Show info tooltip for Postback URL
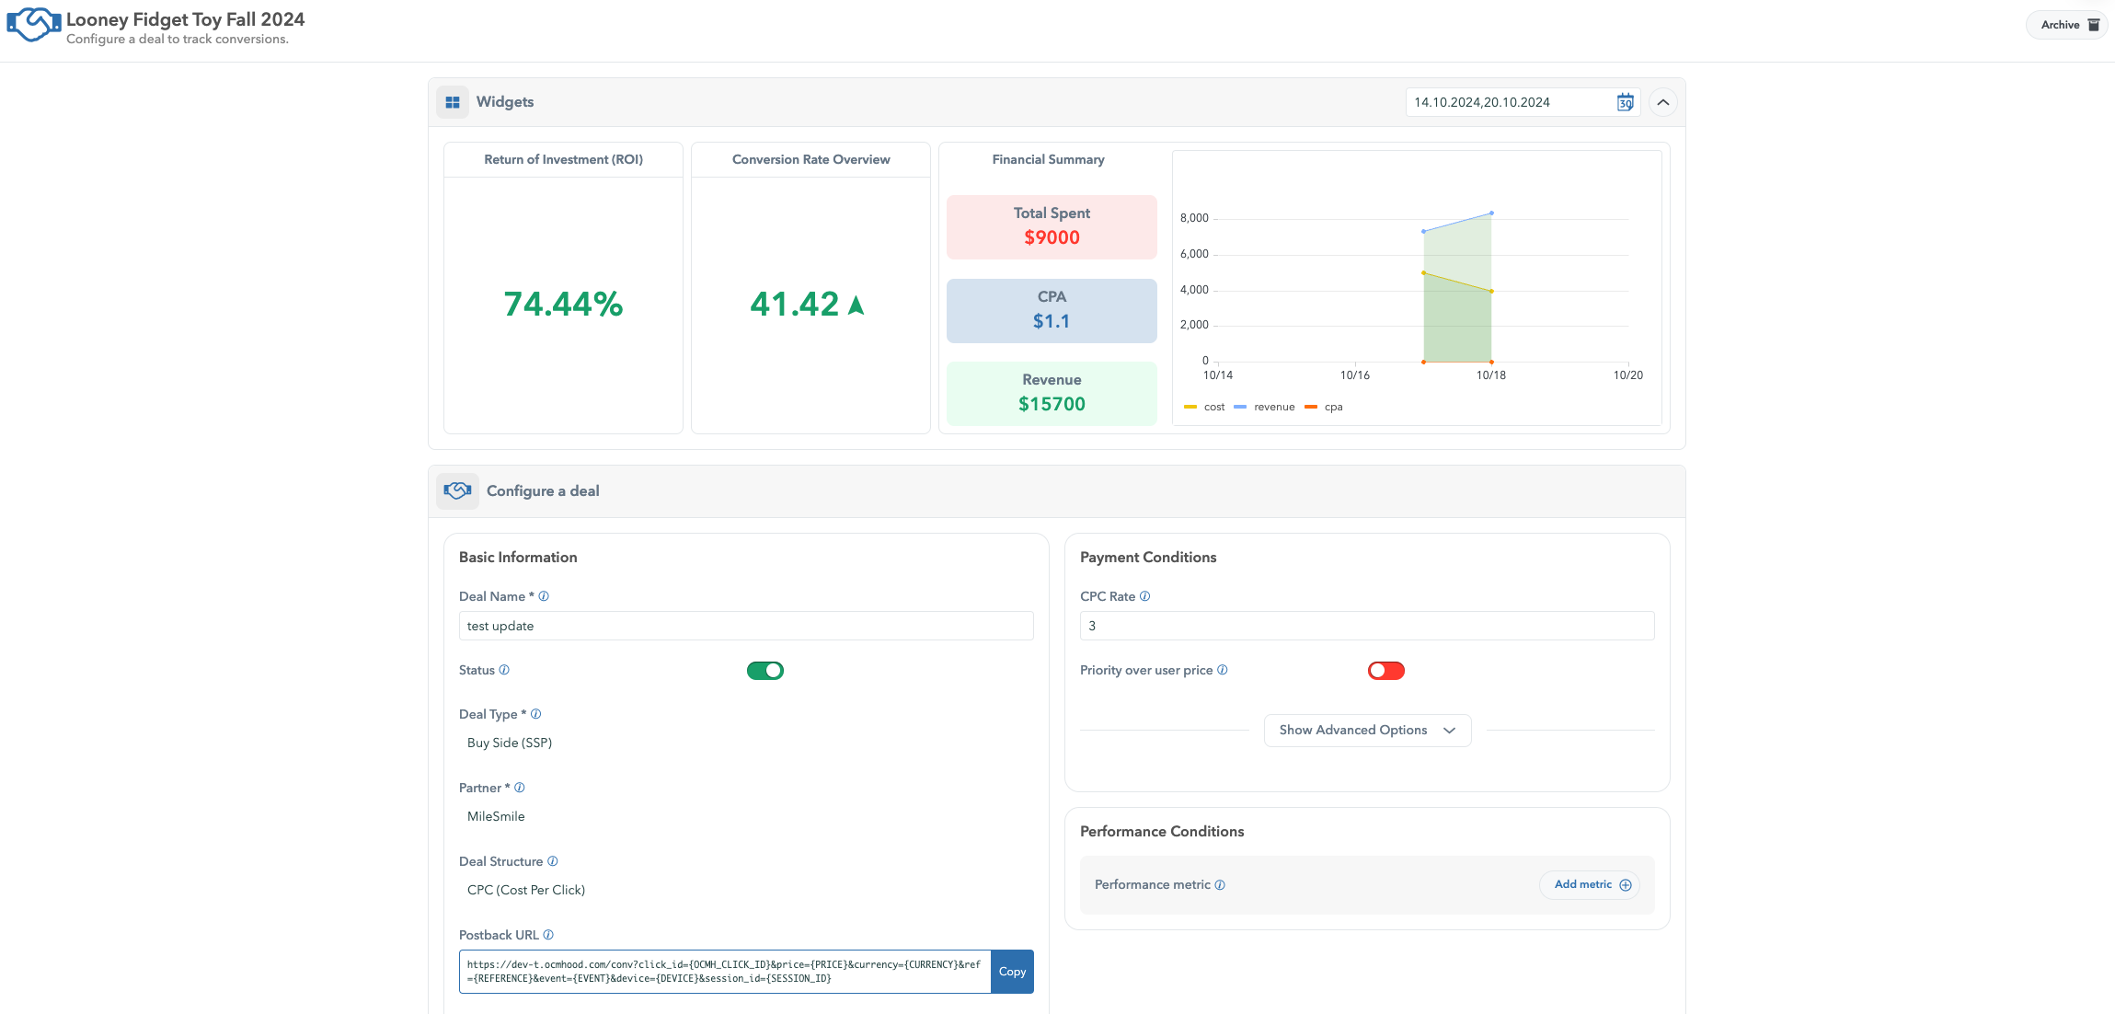Screen dimensions: 2115x1014 [x=548, y=935]
